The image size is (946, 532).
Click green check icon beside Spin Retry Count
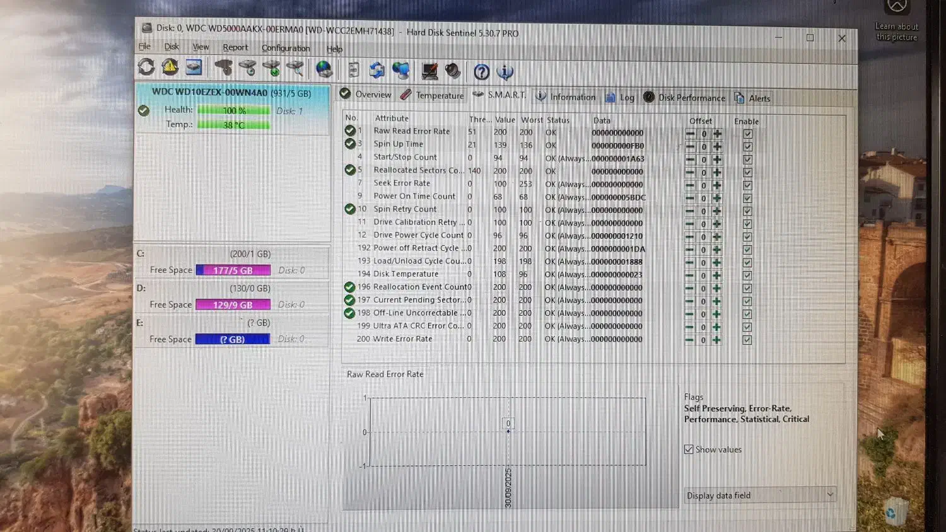tap(350, 209)
